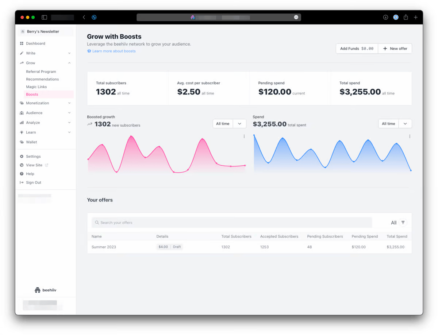Click the Search your offers field
The width and height of the screenshot is (438, 335).
click(x=232, y=223)
